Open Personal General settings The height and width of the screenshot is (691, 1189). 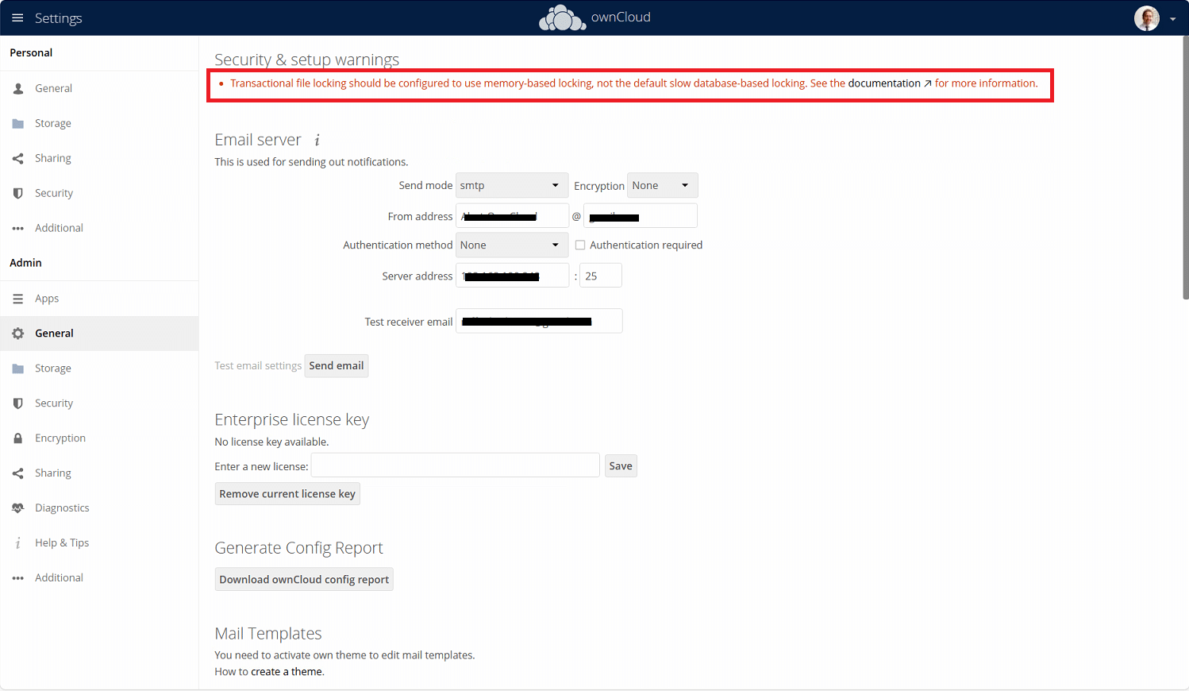click(99, 88)
